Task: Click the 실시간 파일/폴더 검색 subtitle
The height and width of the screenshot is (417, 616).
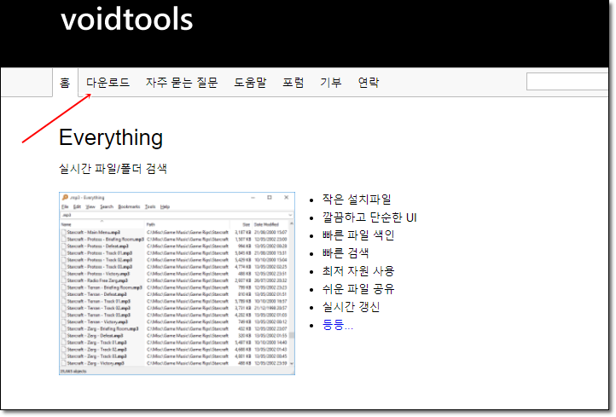Action: (x=113, y=169)
